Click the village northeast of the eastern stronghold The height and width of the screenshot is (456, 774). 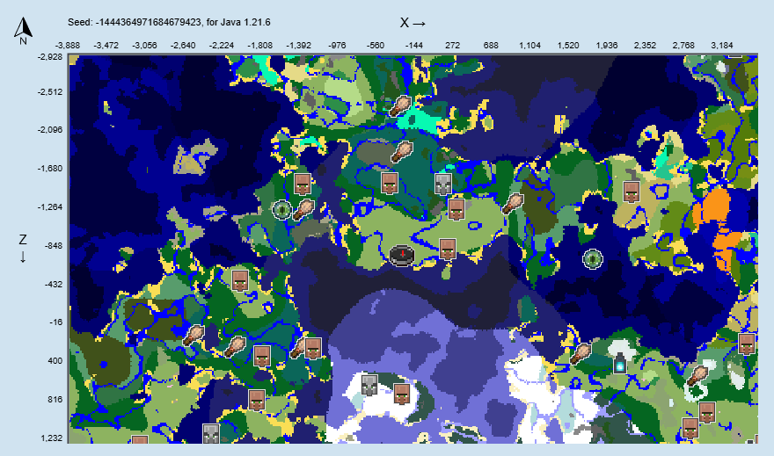tap(631, 192)
